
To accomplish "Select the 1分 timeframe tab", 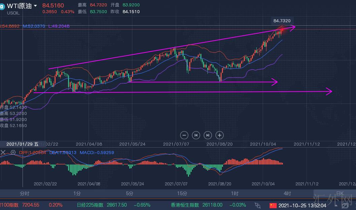I will (x=77, y=193).
